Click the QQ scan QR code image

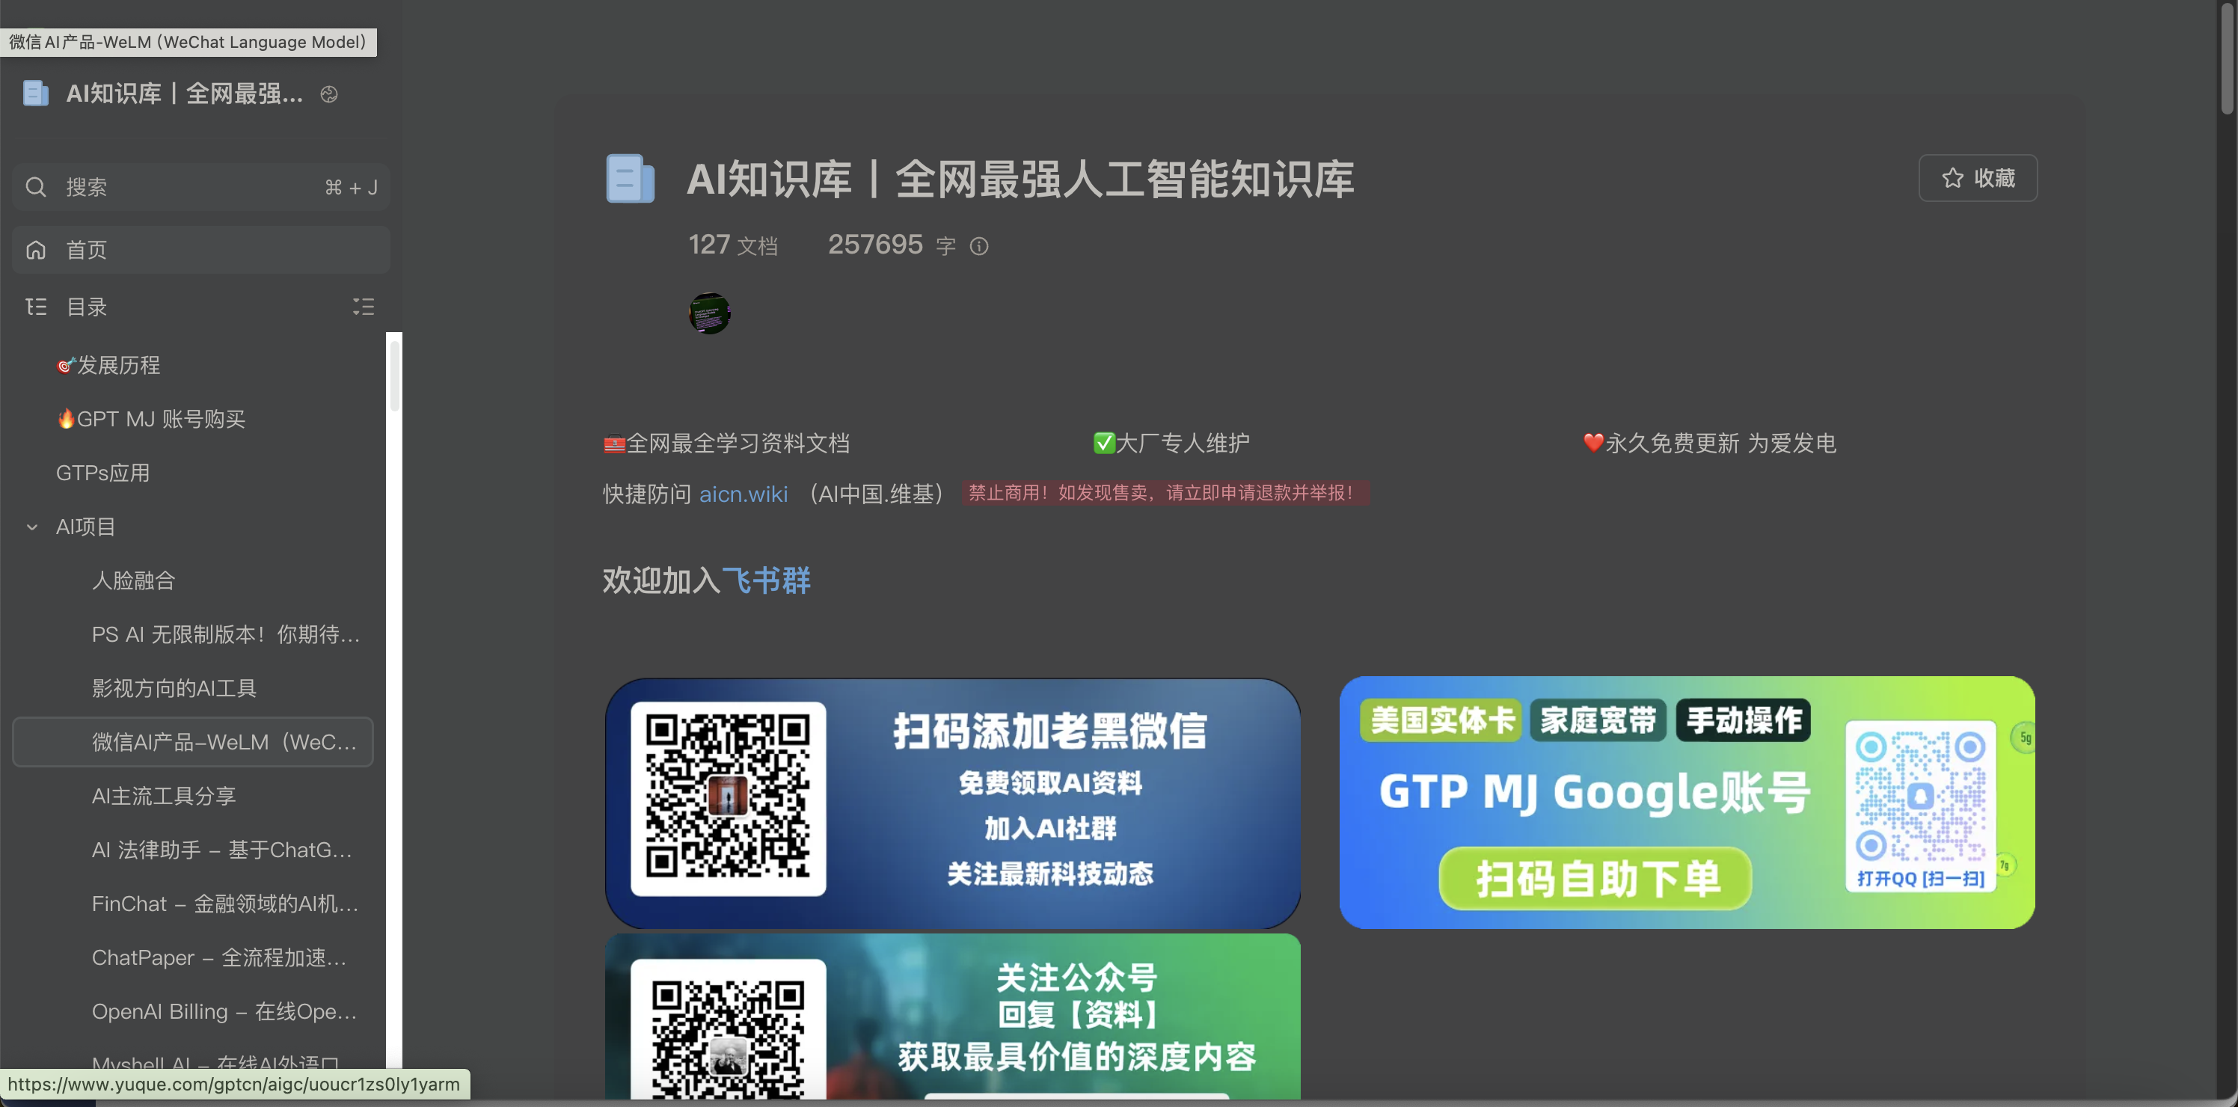click(1921, 806)
